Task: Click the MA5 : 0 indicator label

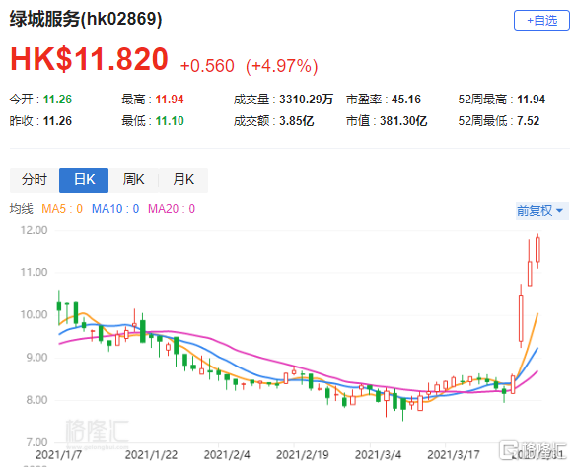Action: (62, 209)
